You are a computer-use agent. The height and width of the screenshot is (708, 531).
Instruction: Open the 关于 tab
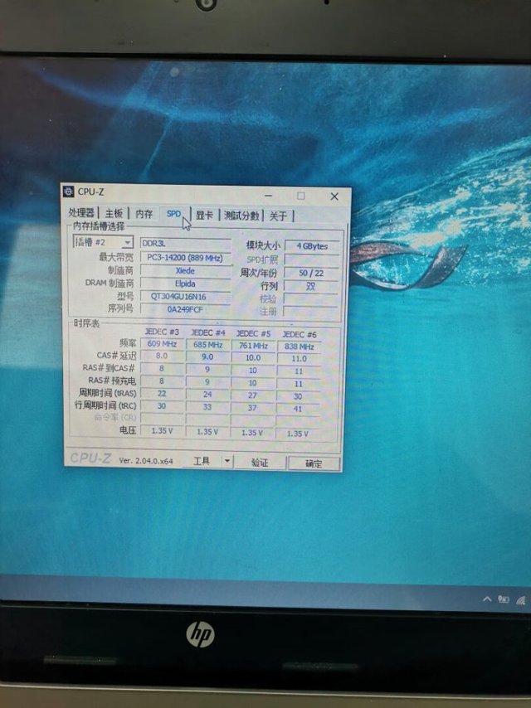coord(278,216)
